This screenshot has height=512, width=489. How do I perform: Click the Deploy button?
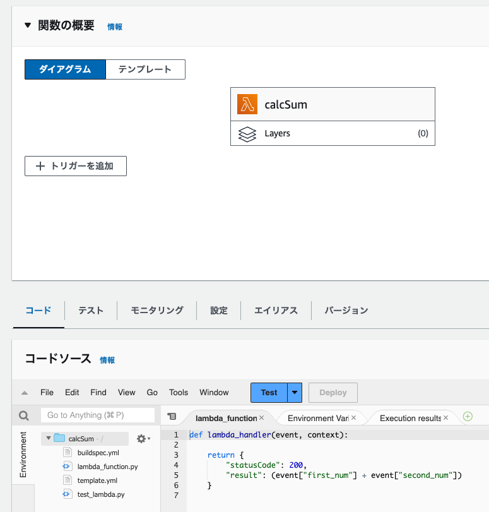333,393
